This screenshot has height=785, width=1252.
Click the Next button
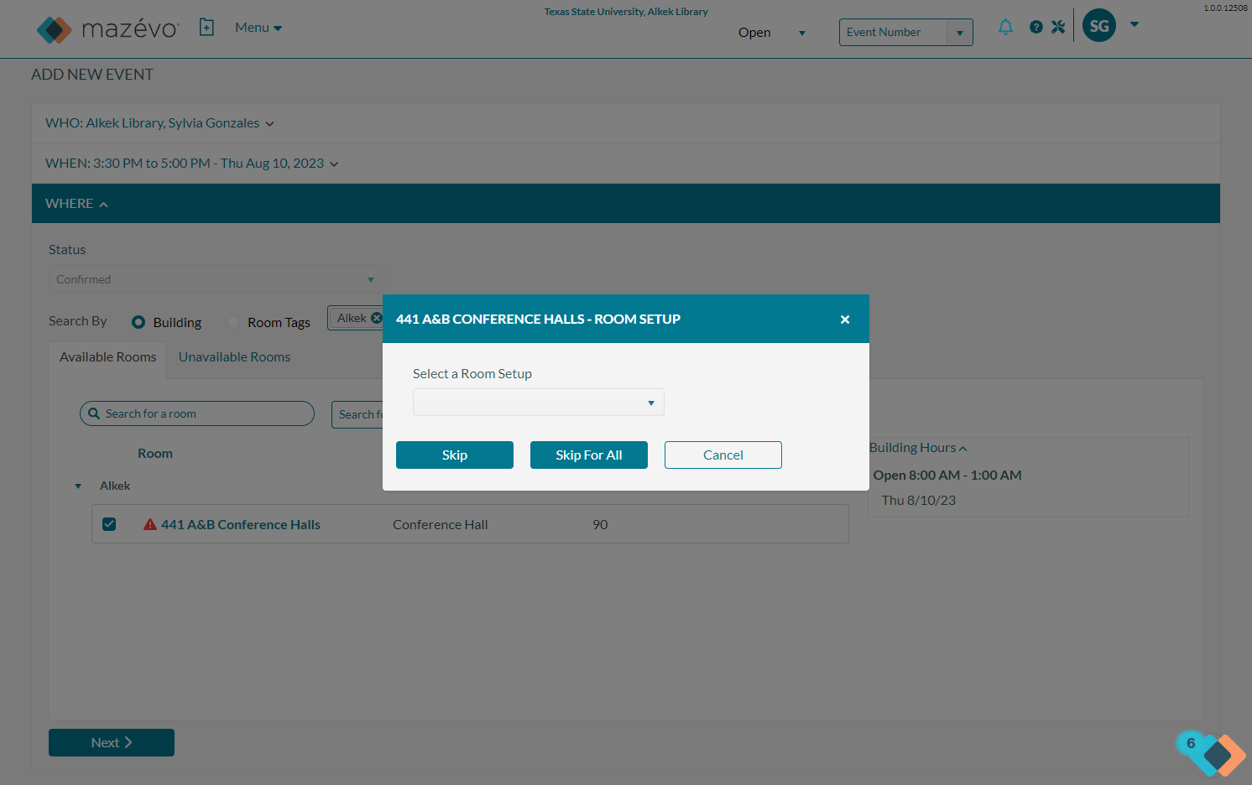coord(112,743)
